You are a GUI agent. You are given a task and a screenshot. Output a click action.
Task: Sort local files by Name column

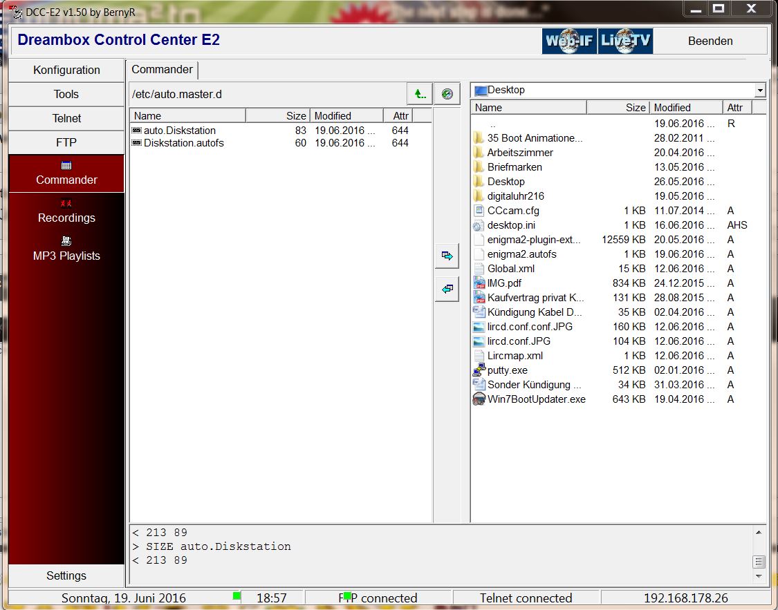pyautogui.click(x=528, y=108)
